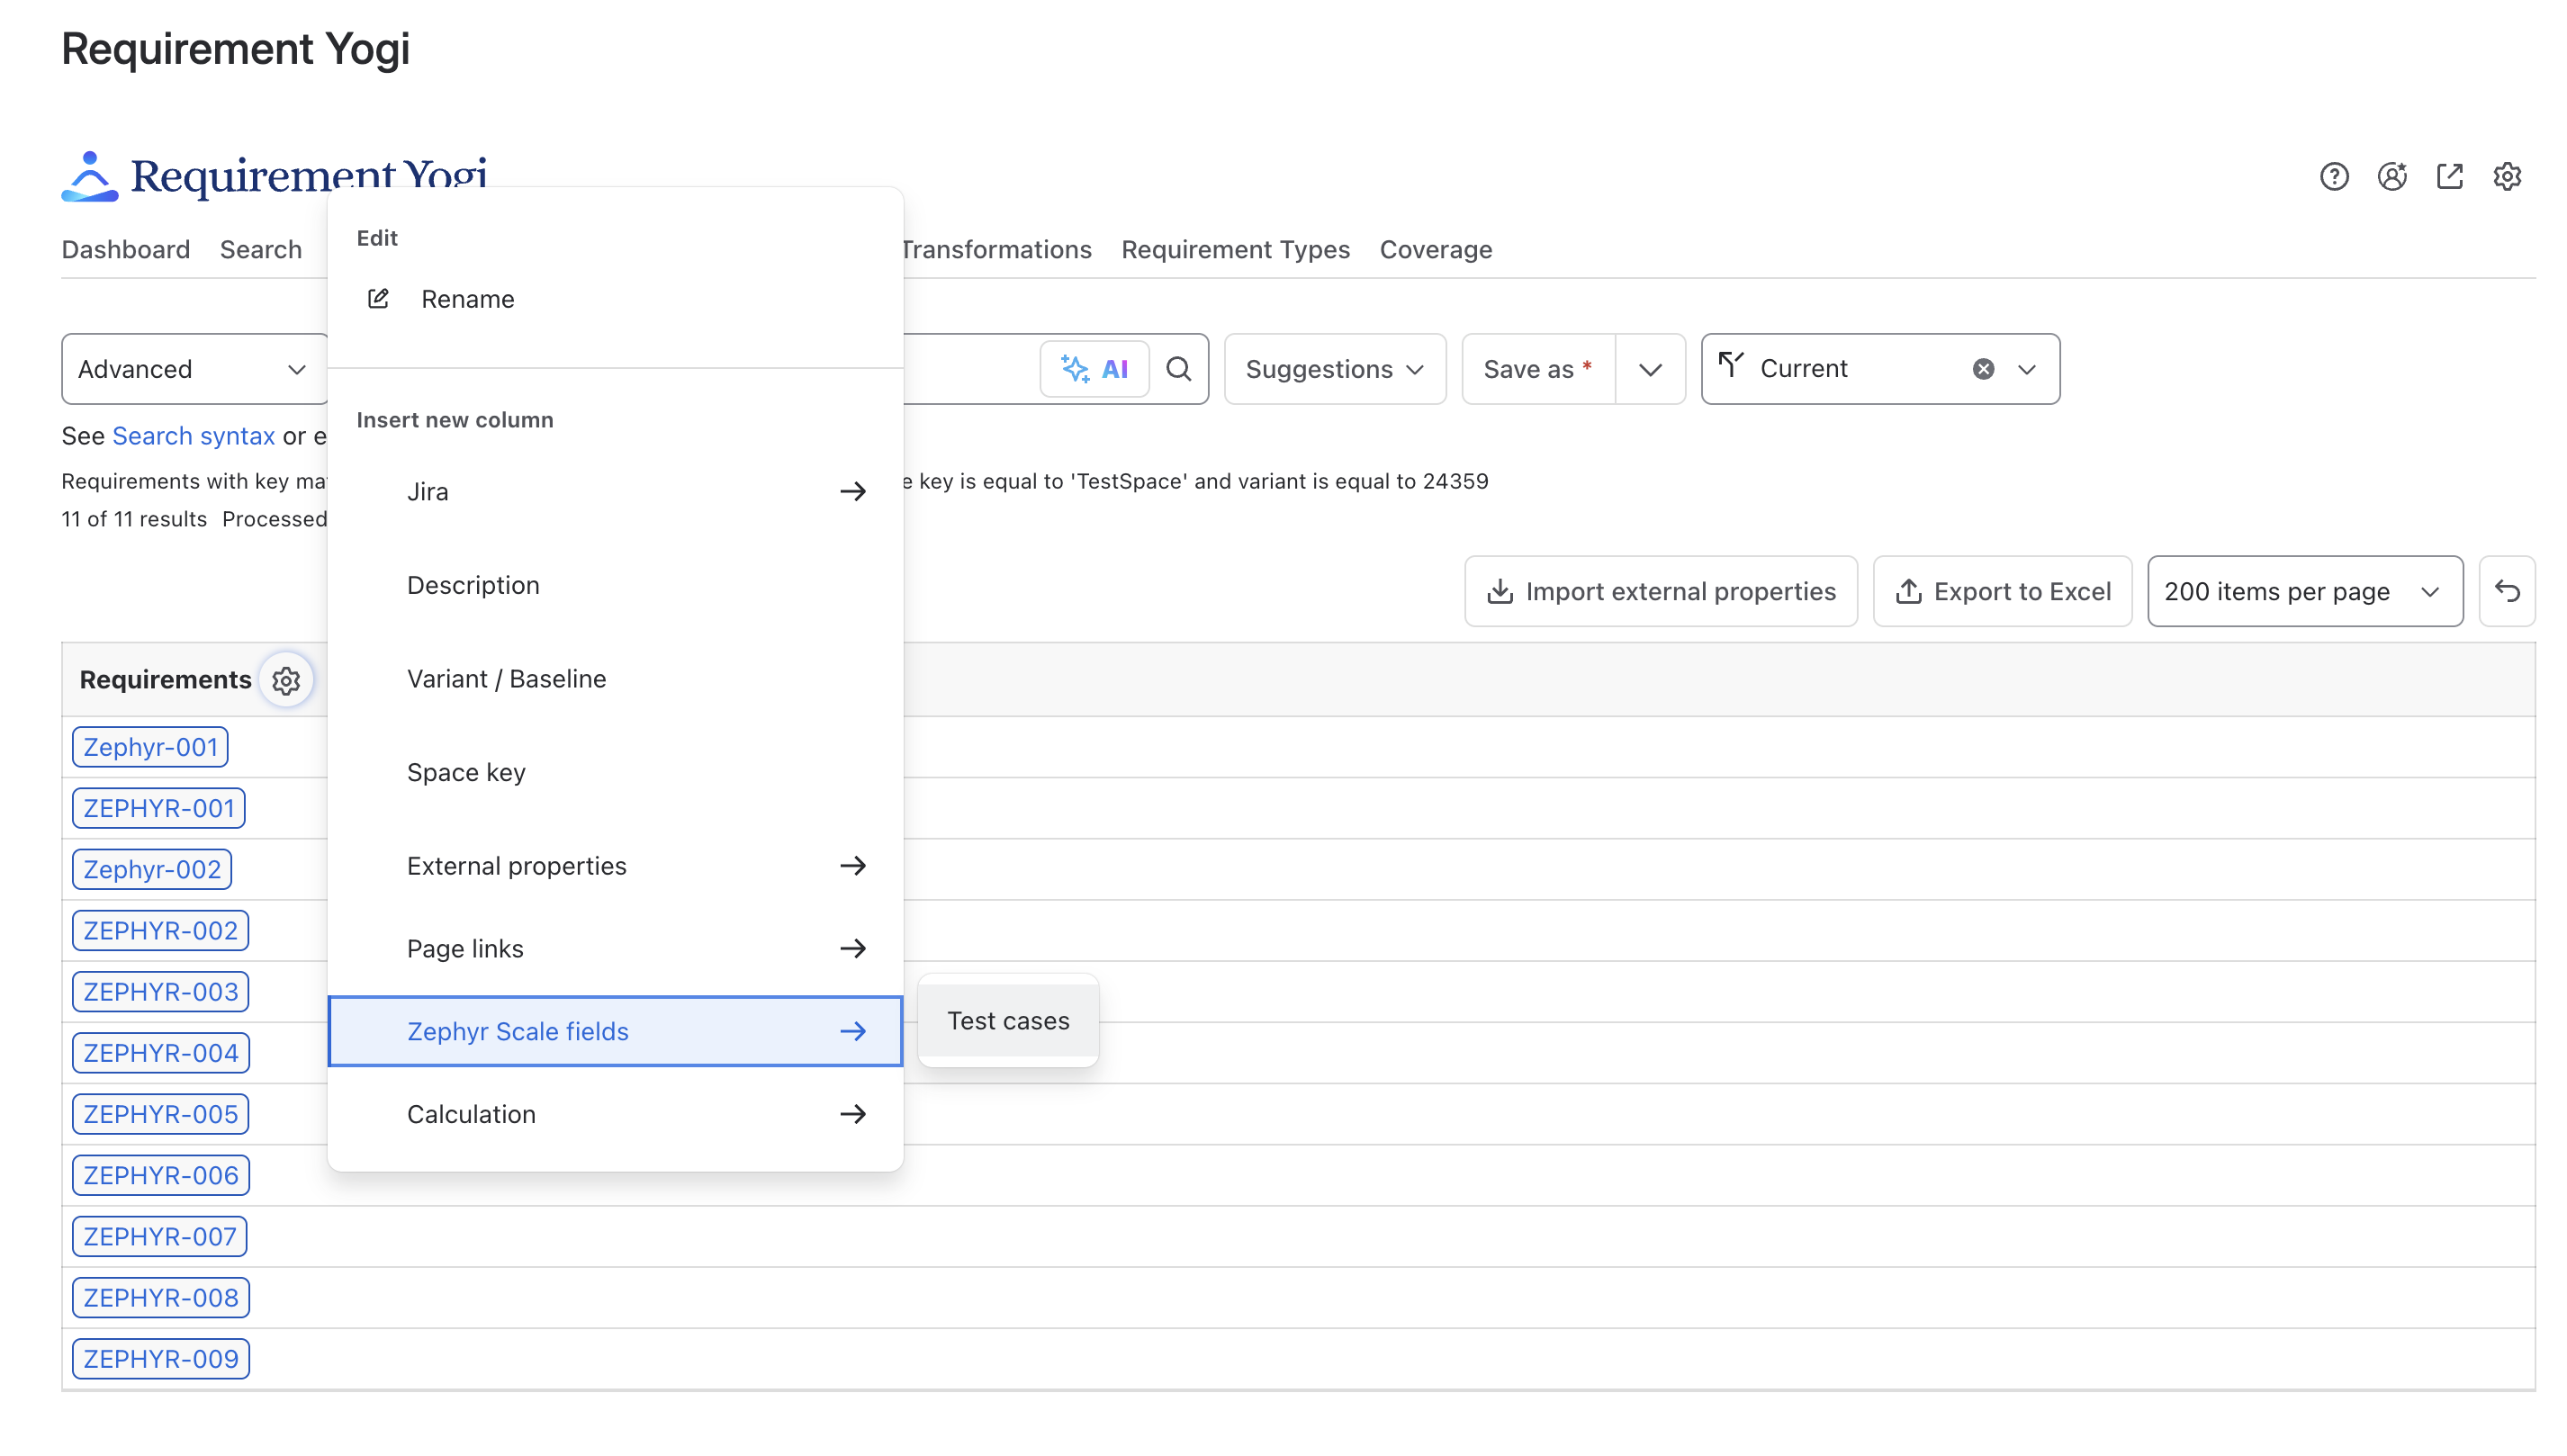Open the Save as options chevron
This screenshot has width=2567, height=1456.
click(1650, 369)
